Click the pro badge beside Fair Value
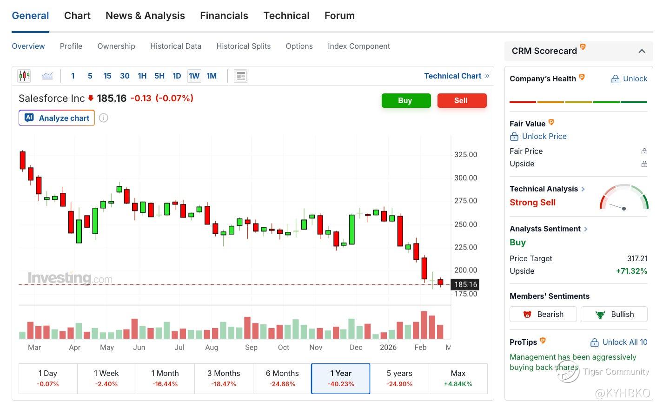This screenshot has width=663, height=408. [x=551, y=122]
